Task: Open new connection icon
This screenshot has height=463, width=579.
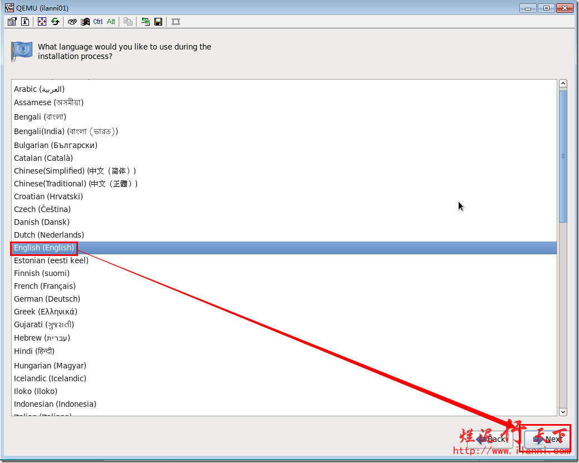Action: [x=145, y=22]
